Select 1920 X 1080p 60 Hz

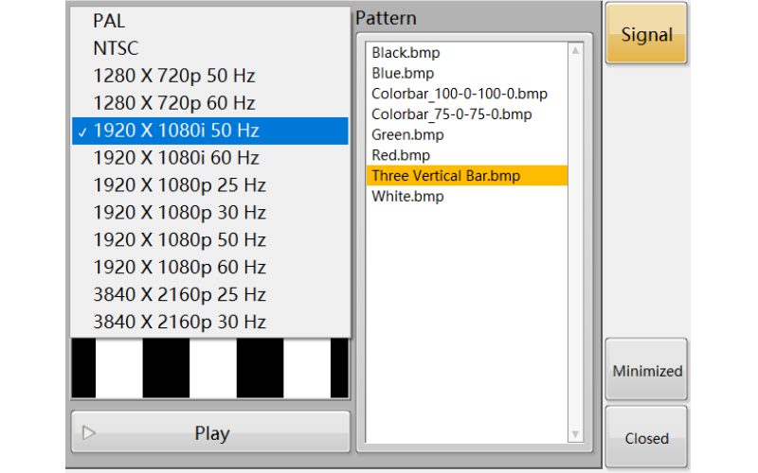(209, 268)
